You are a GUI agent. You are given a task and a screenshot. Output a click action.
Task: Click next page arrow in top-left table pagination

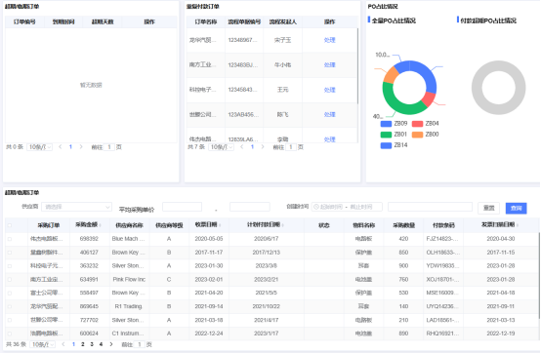(x=81, y=147)
